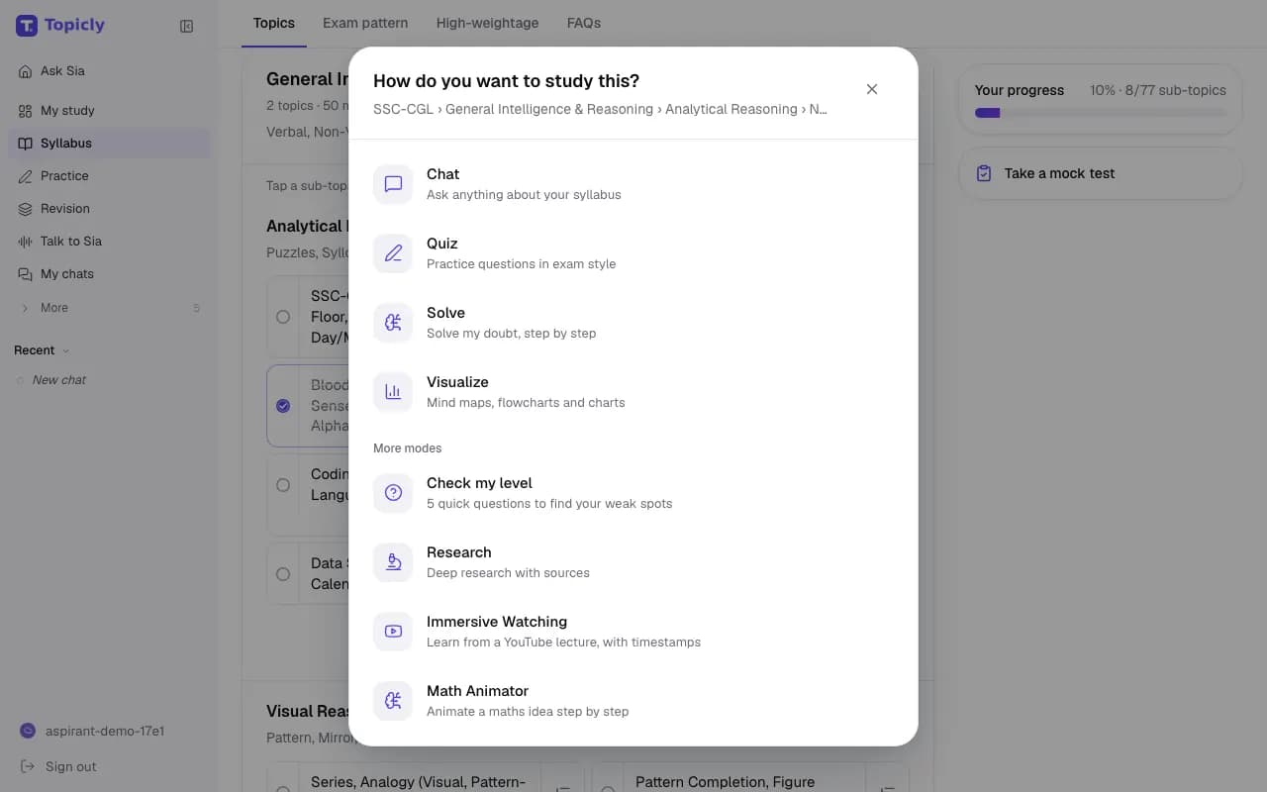Open My study in sidebar
The height and width of the screenshot is (792, 1267).
pos(109,111)
